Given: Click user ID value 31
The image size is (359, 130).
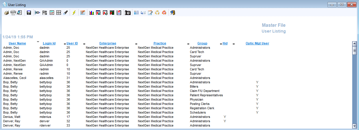Looking at the screenshot, I should 68,78.
